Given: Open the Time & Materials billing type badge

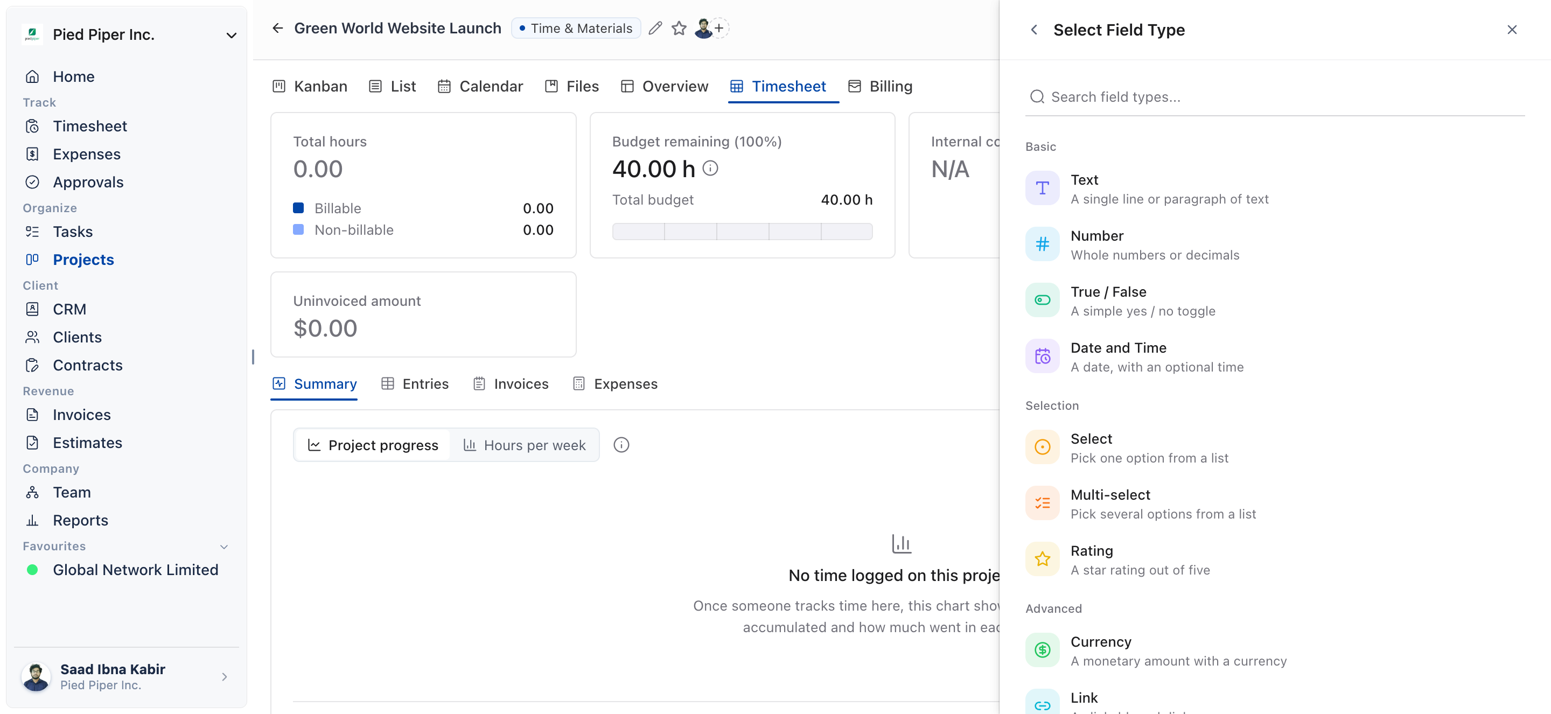Looking at the screenshot, I should 576,29.
